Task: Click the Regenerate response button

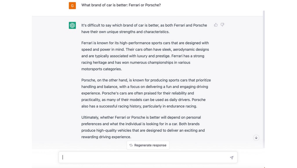Action: tap(148, 145)
